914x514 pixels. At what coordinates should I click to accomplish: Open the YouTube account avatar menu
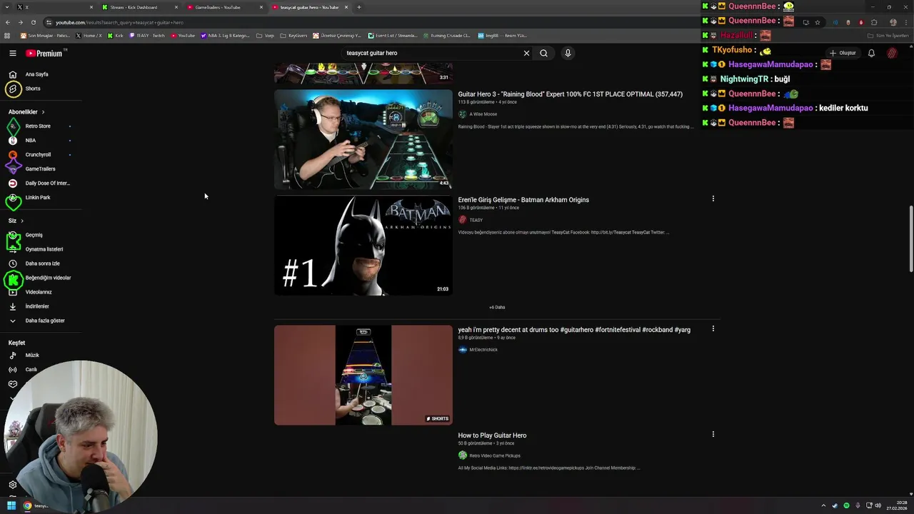click(x=892, y=53)
